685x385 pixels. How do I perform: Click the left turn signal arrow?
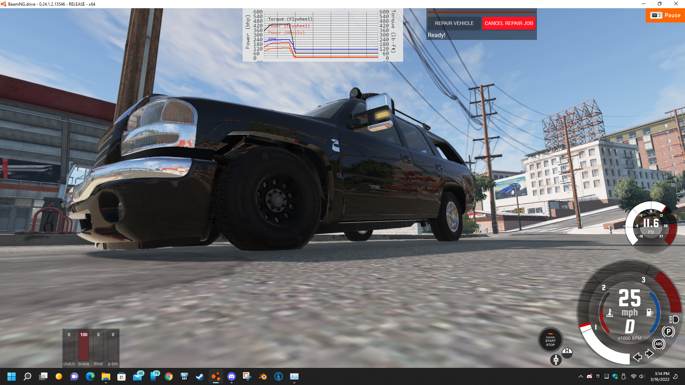[637, 357]
